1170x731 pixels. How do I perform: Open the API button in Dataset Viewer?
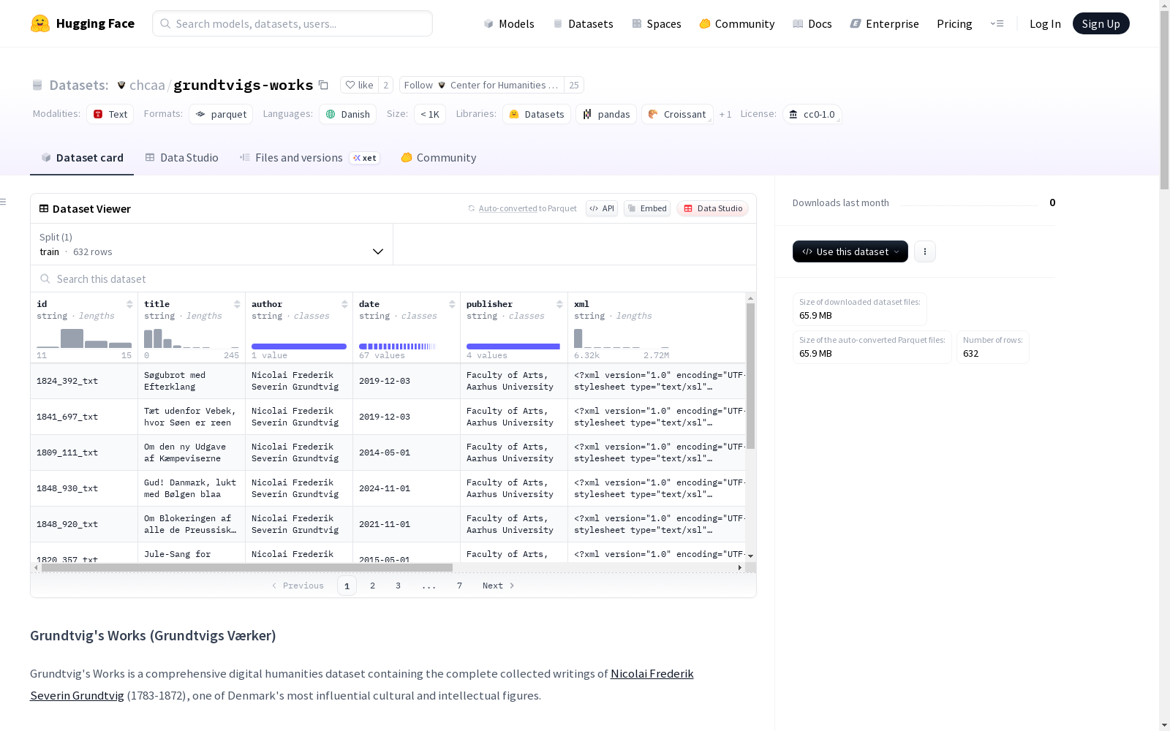coord(602,208)
